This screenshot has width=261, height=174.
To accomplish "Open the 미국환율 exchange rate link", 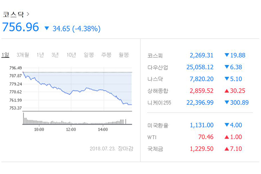I will pos(158,125).
